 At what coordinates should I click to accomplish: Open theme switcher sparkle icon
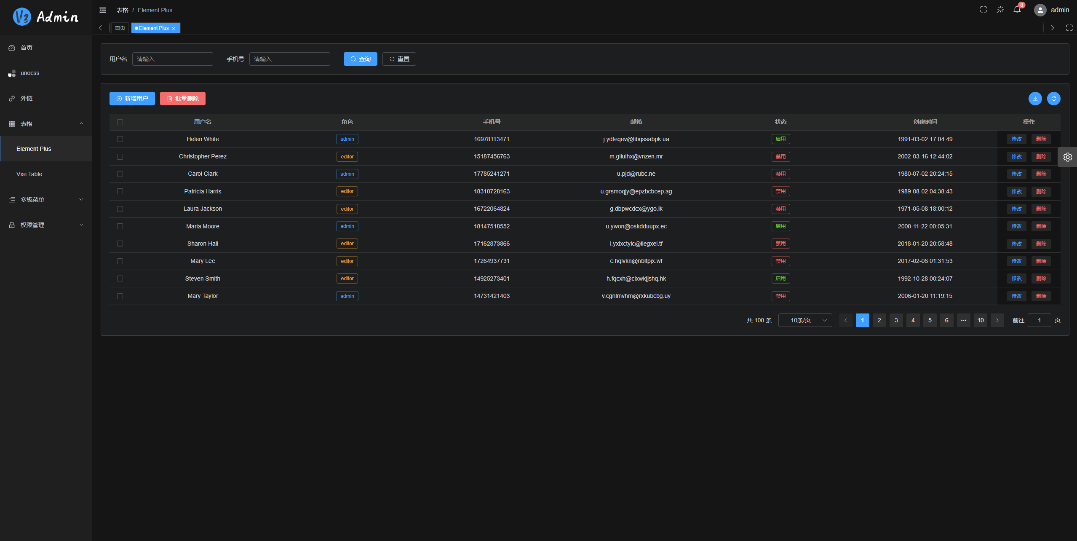click(1000, 10)
